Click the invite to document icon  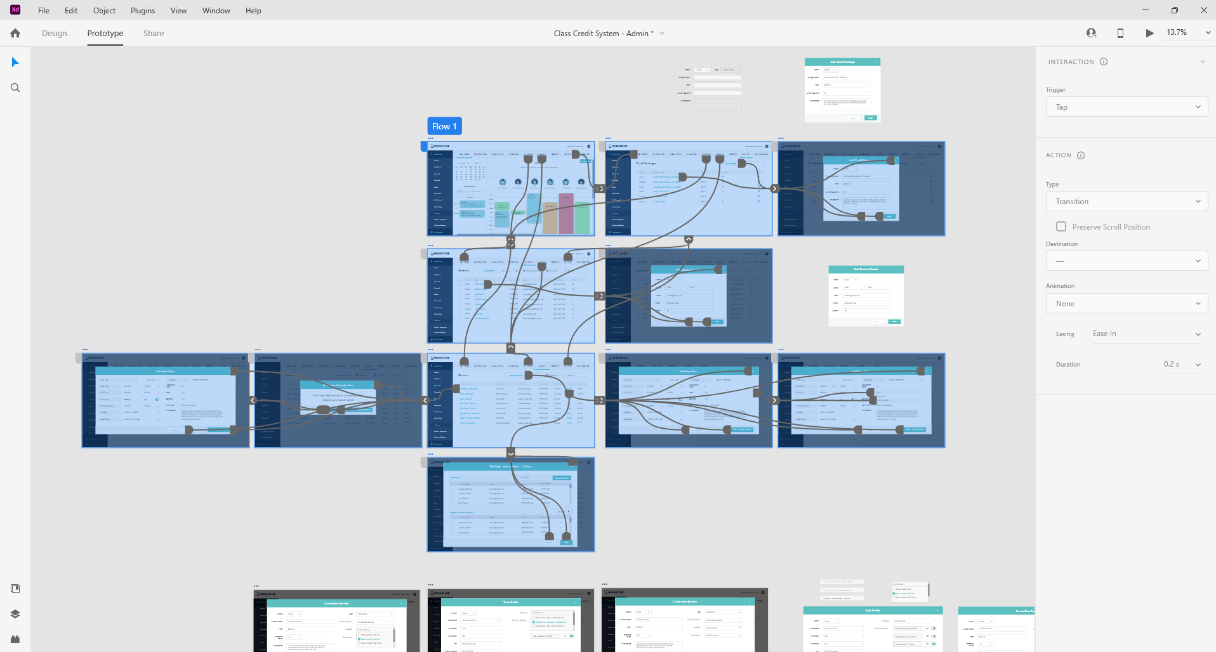[x=1091, y=33]
